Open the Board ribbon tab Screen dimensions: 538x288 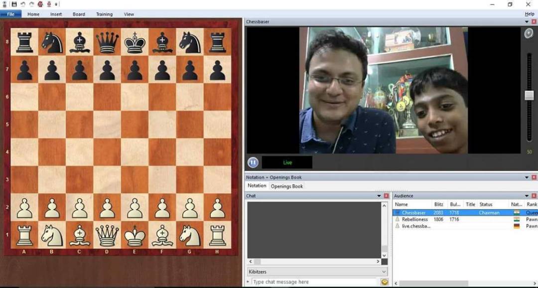[x=79, y=14]
